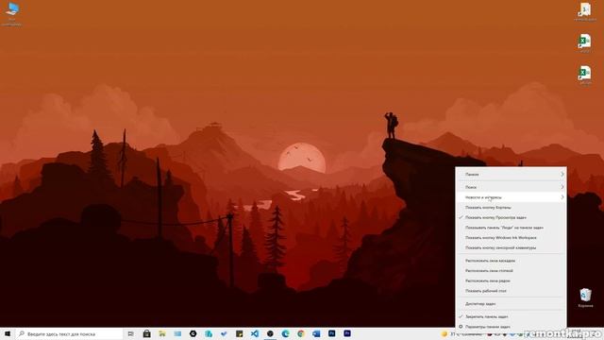604x340 pixels.
Task: Open Task View from the taskbar
Action: click(x=131, y=333)
